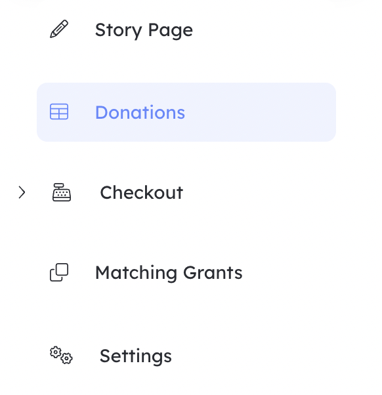This screenshot has width=382, height=395.
Task: Expand the Checkout submenu chevron
Action: coord(22,192)
